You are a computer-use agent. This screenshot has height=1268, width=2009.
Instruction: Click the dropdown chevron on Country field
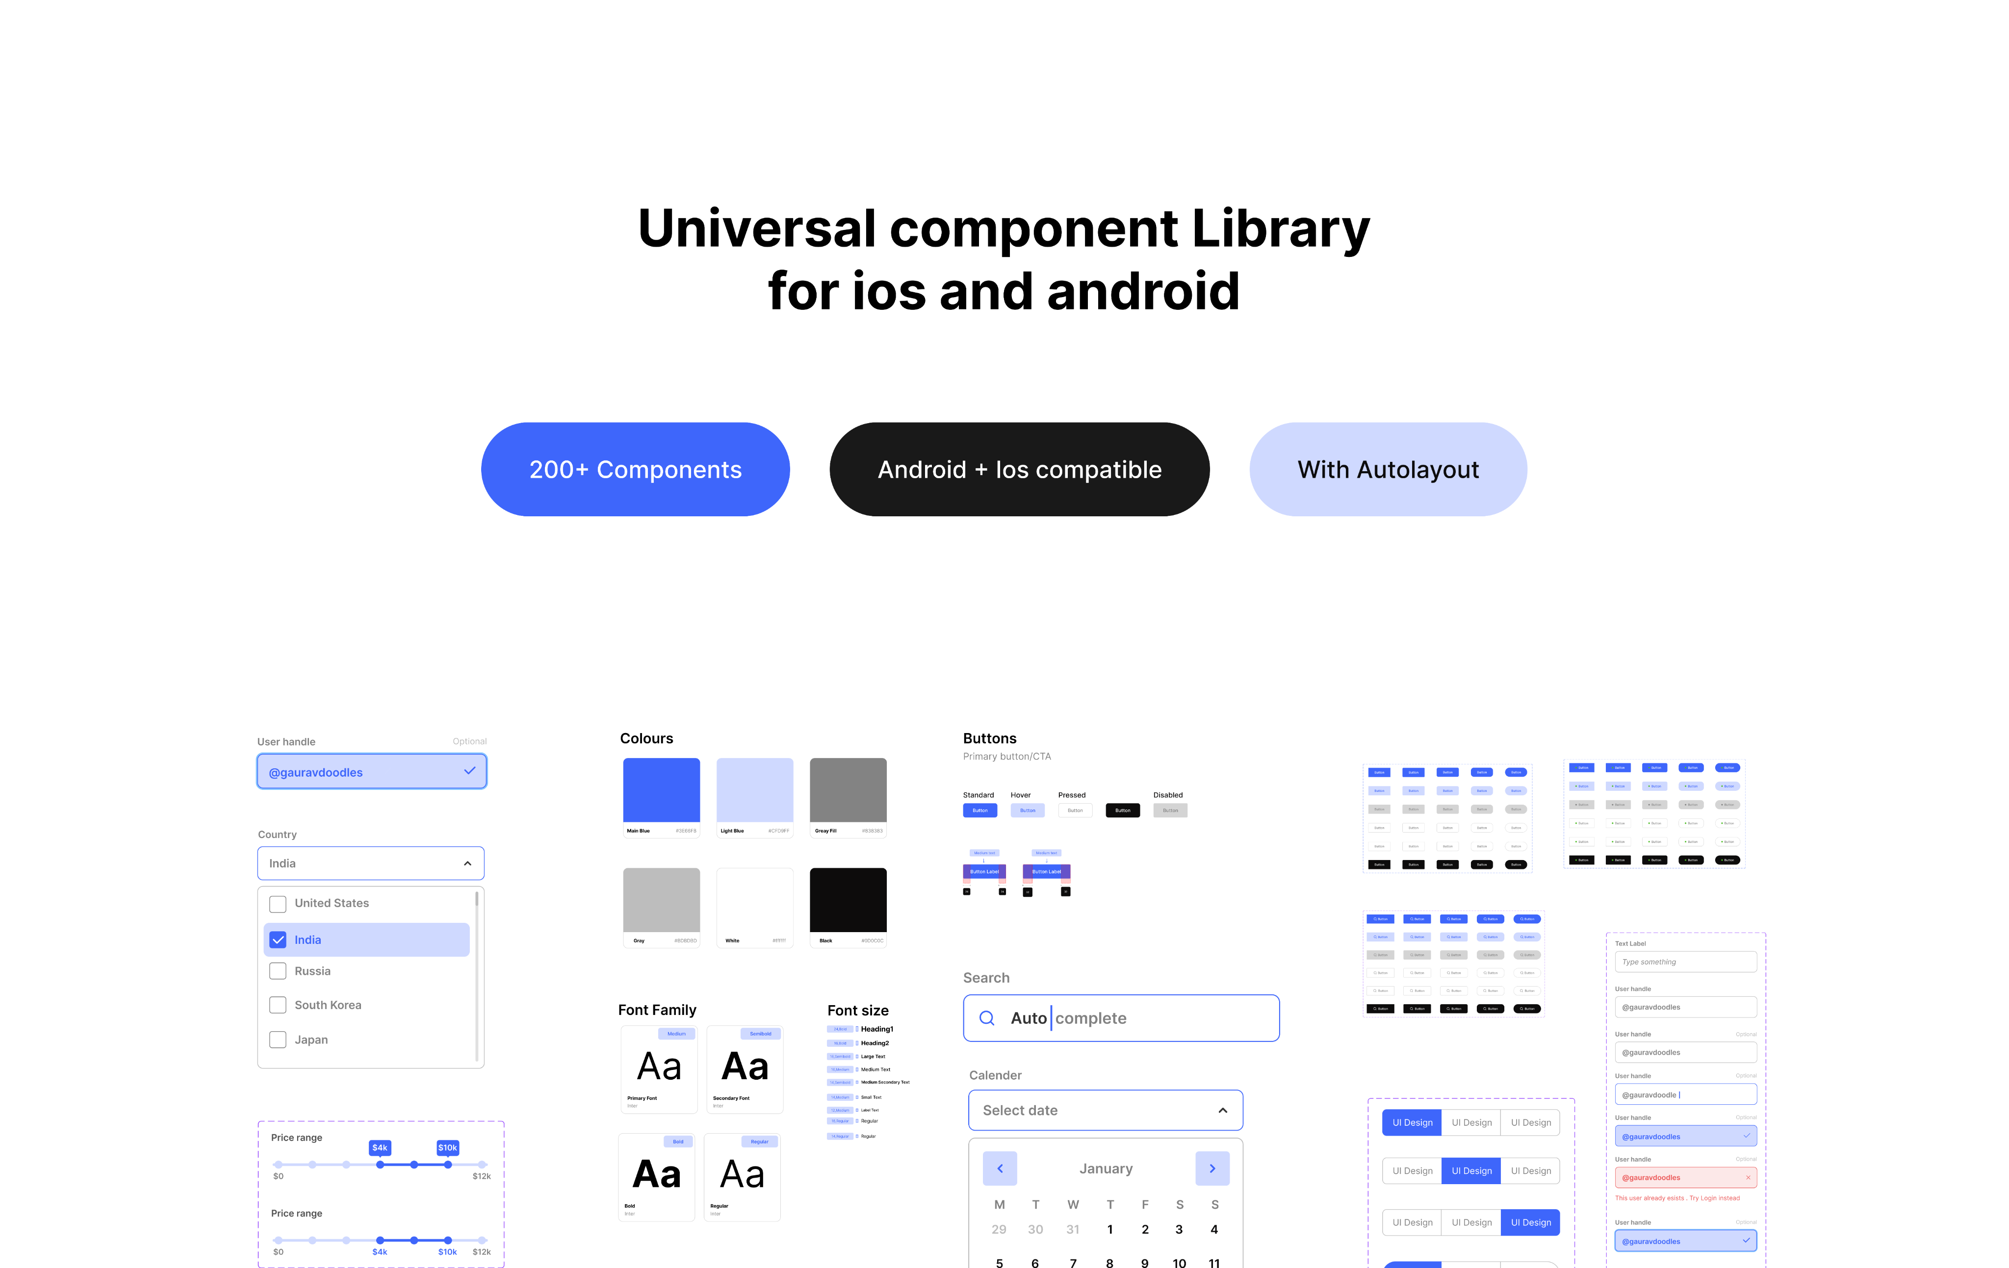(467, 863)
